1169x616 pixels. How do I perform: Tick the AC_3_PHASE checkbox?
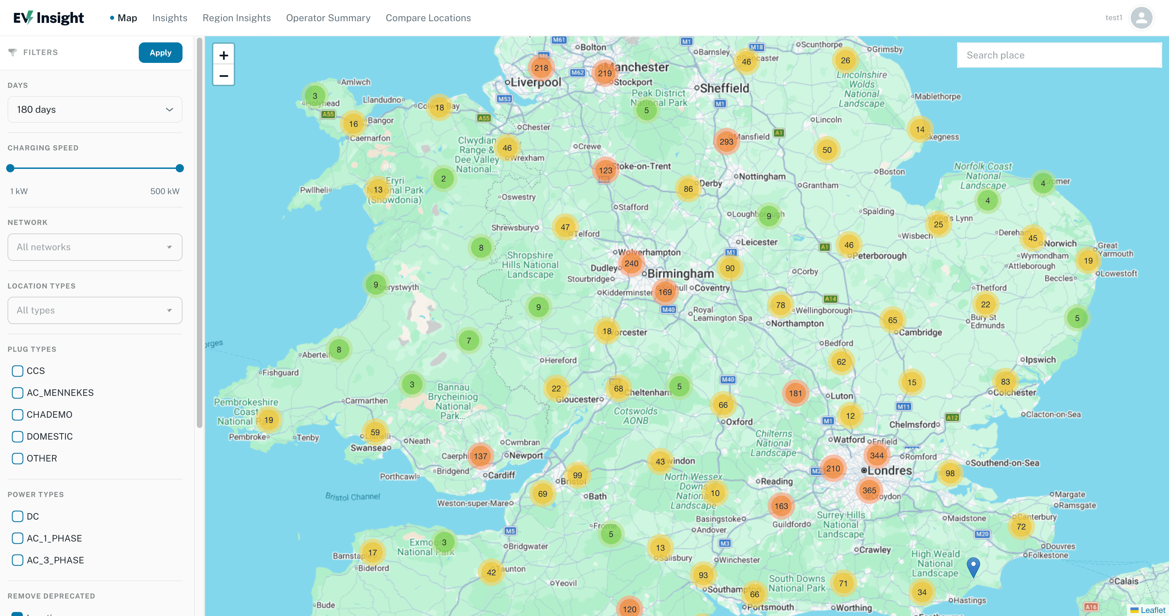[17, 560]
